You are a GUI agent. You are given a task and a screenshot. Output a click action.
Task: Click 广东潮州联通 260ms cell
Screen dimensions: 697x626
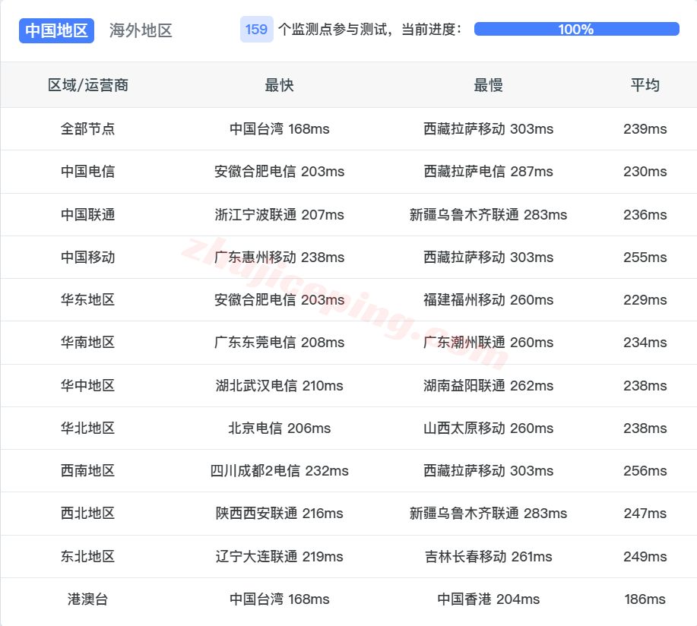tap(488, 343)
